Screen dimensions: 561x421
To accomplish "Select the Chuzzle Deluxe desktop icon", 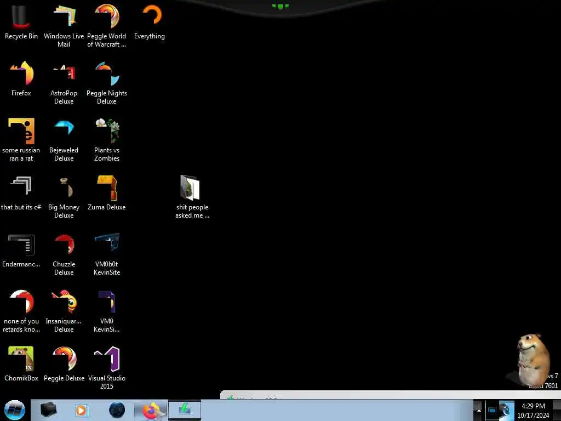I will pyautogui.click(x=64, y=254).
